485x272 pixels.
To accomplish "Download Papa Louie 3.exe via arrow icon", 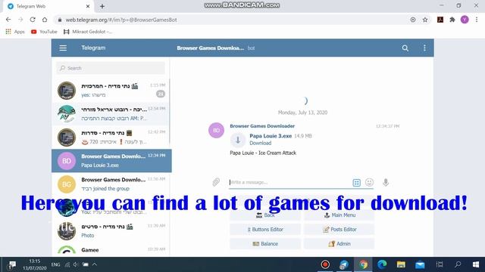I will 238,140.
